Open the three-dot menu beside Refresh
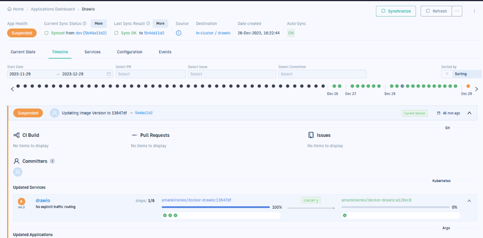 tap(457, 11)
